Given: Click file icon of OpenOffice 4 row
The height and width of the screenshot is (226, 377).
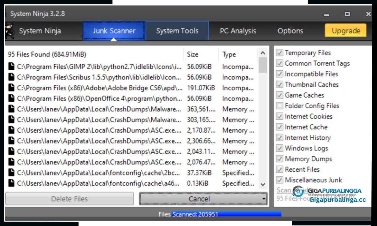Looking at the screenshot, I should pos(11,99).
